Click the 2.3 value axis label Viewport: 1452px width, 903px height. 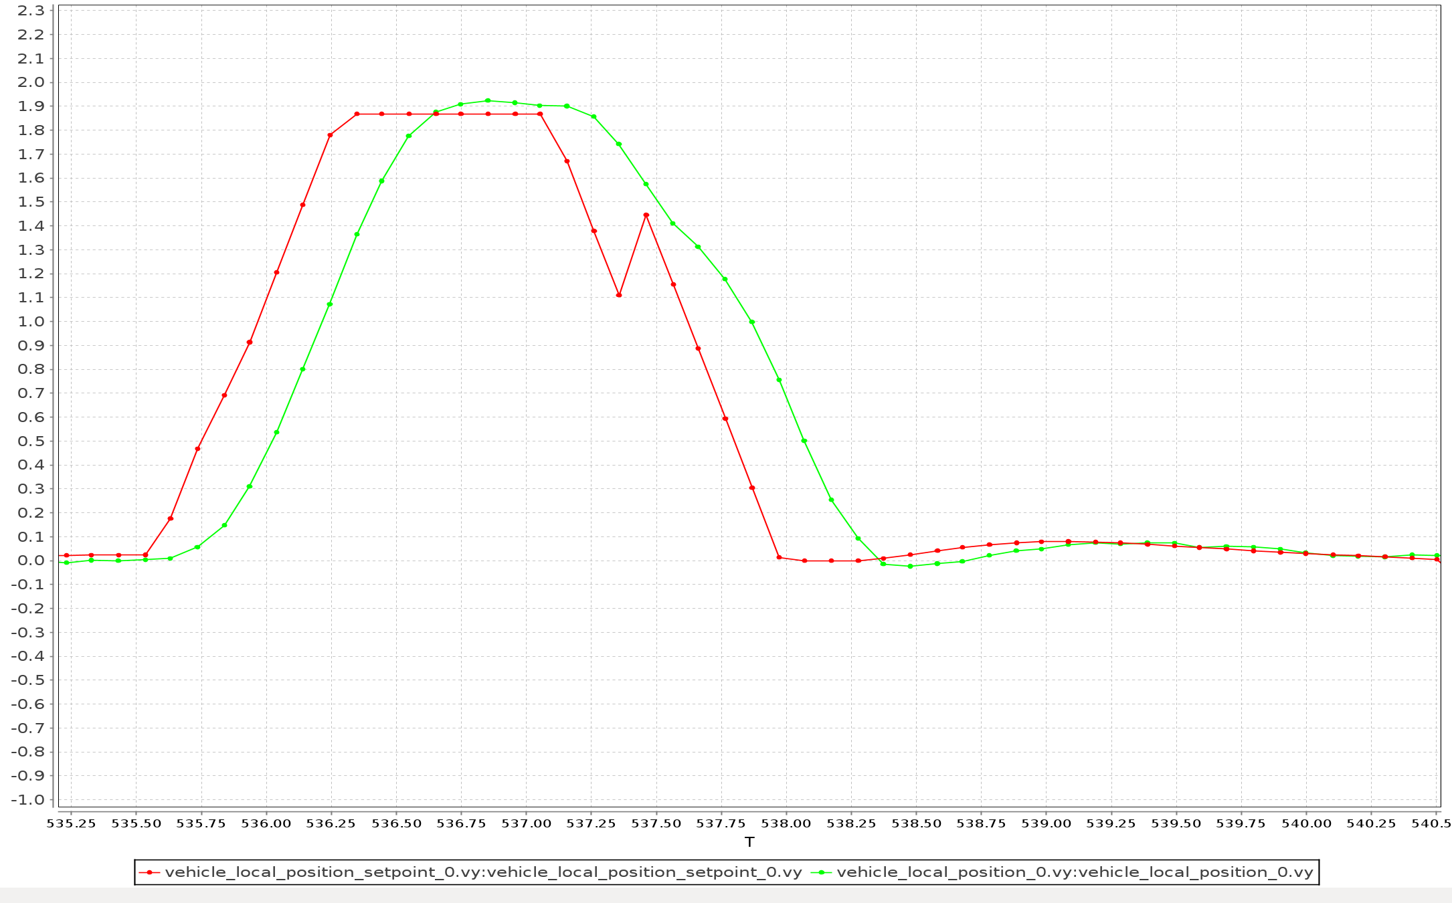31,11
